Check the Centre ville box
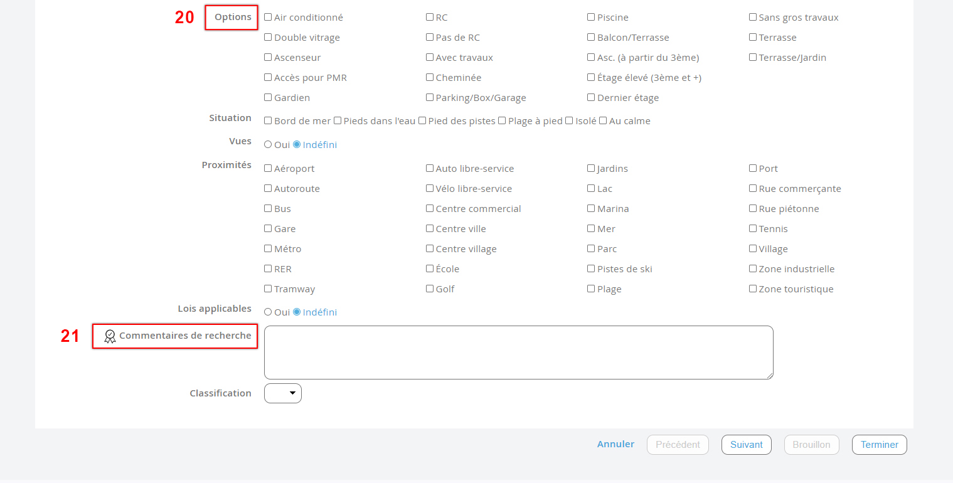This screenshot has height=483, width=953. (x=430, y=229)
